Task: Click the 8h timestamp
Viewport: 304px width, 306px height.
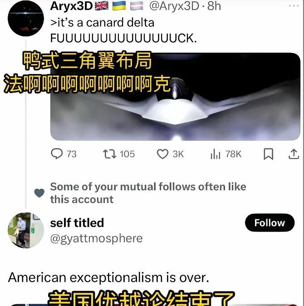Action: pyautogui.click(x=214, y=6)
